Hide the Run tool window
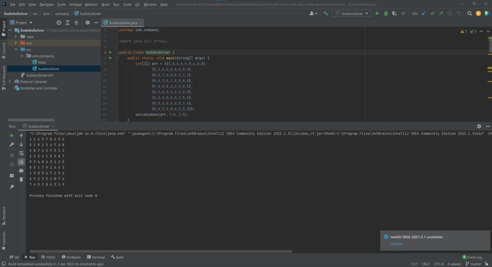The height and width of the screenshot is (267, 492). [x=488, y=126]
